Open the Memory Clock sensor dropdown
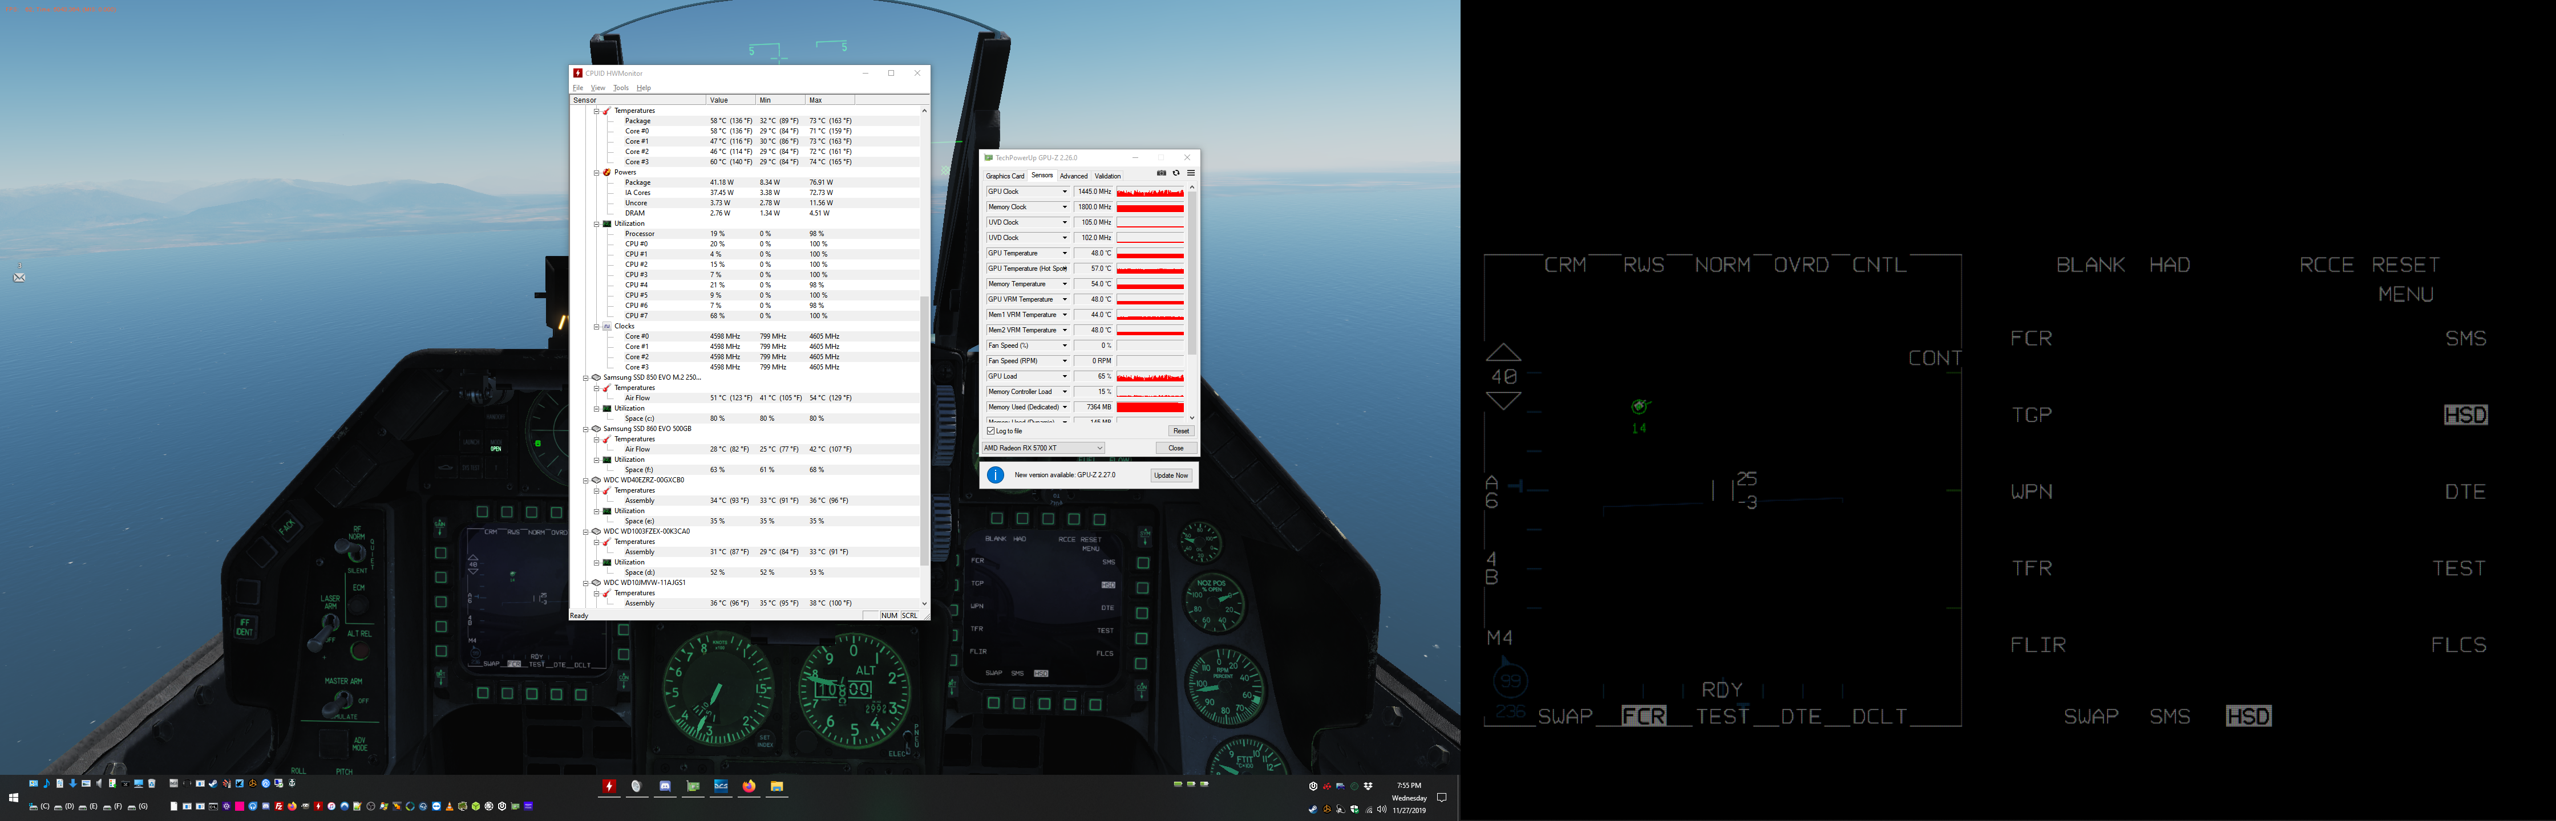Image resolution: width=2556 pixels, height=821 pixels. (1065, 207)
